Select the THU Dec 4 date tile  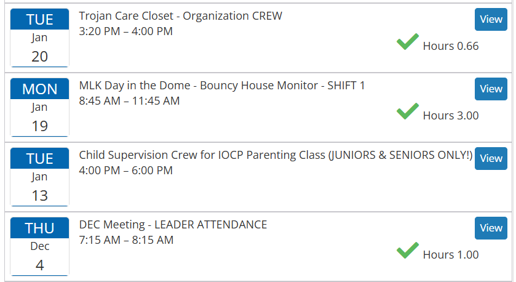[x=39, y=247]
